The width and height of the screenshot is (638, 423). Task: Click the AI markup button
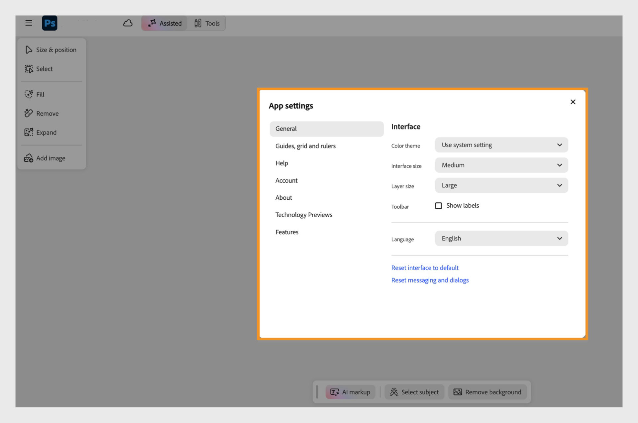[x=350, y=392]
